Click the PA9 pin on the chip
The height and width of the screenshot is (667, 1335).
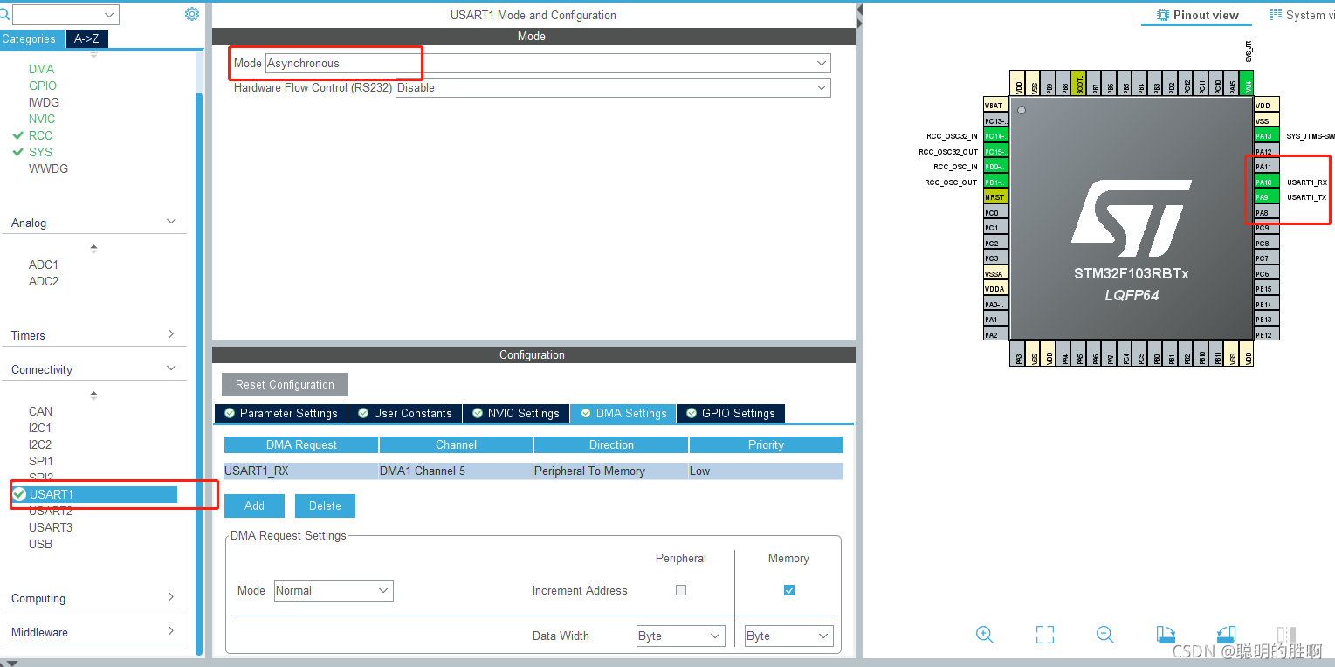[x=1266, y=197]
